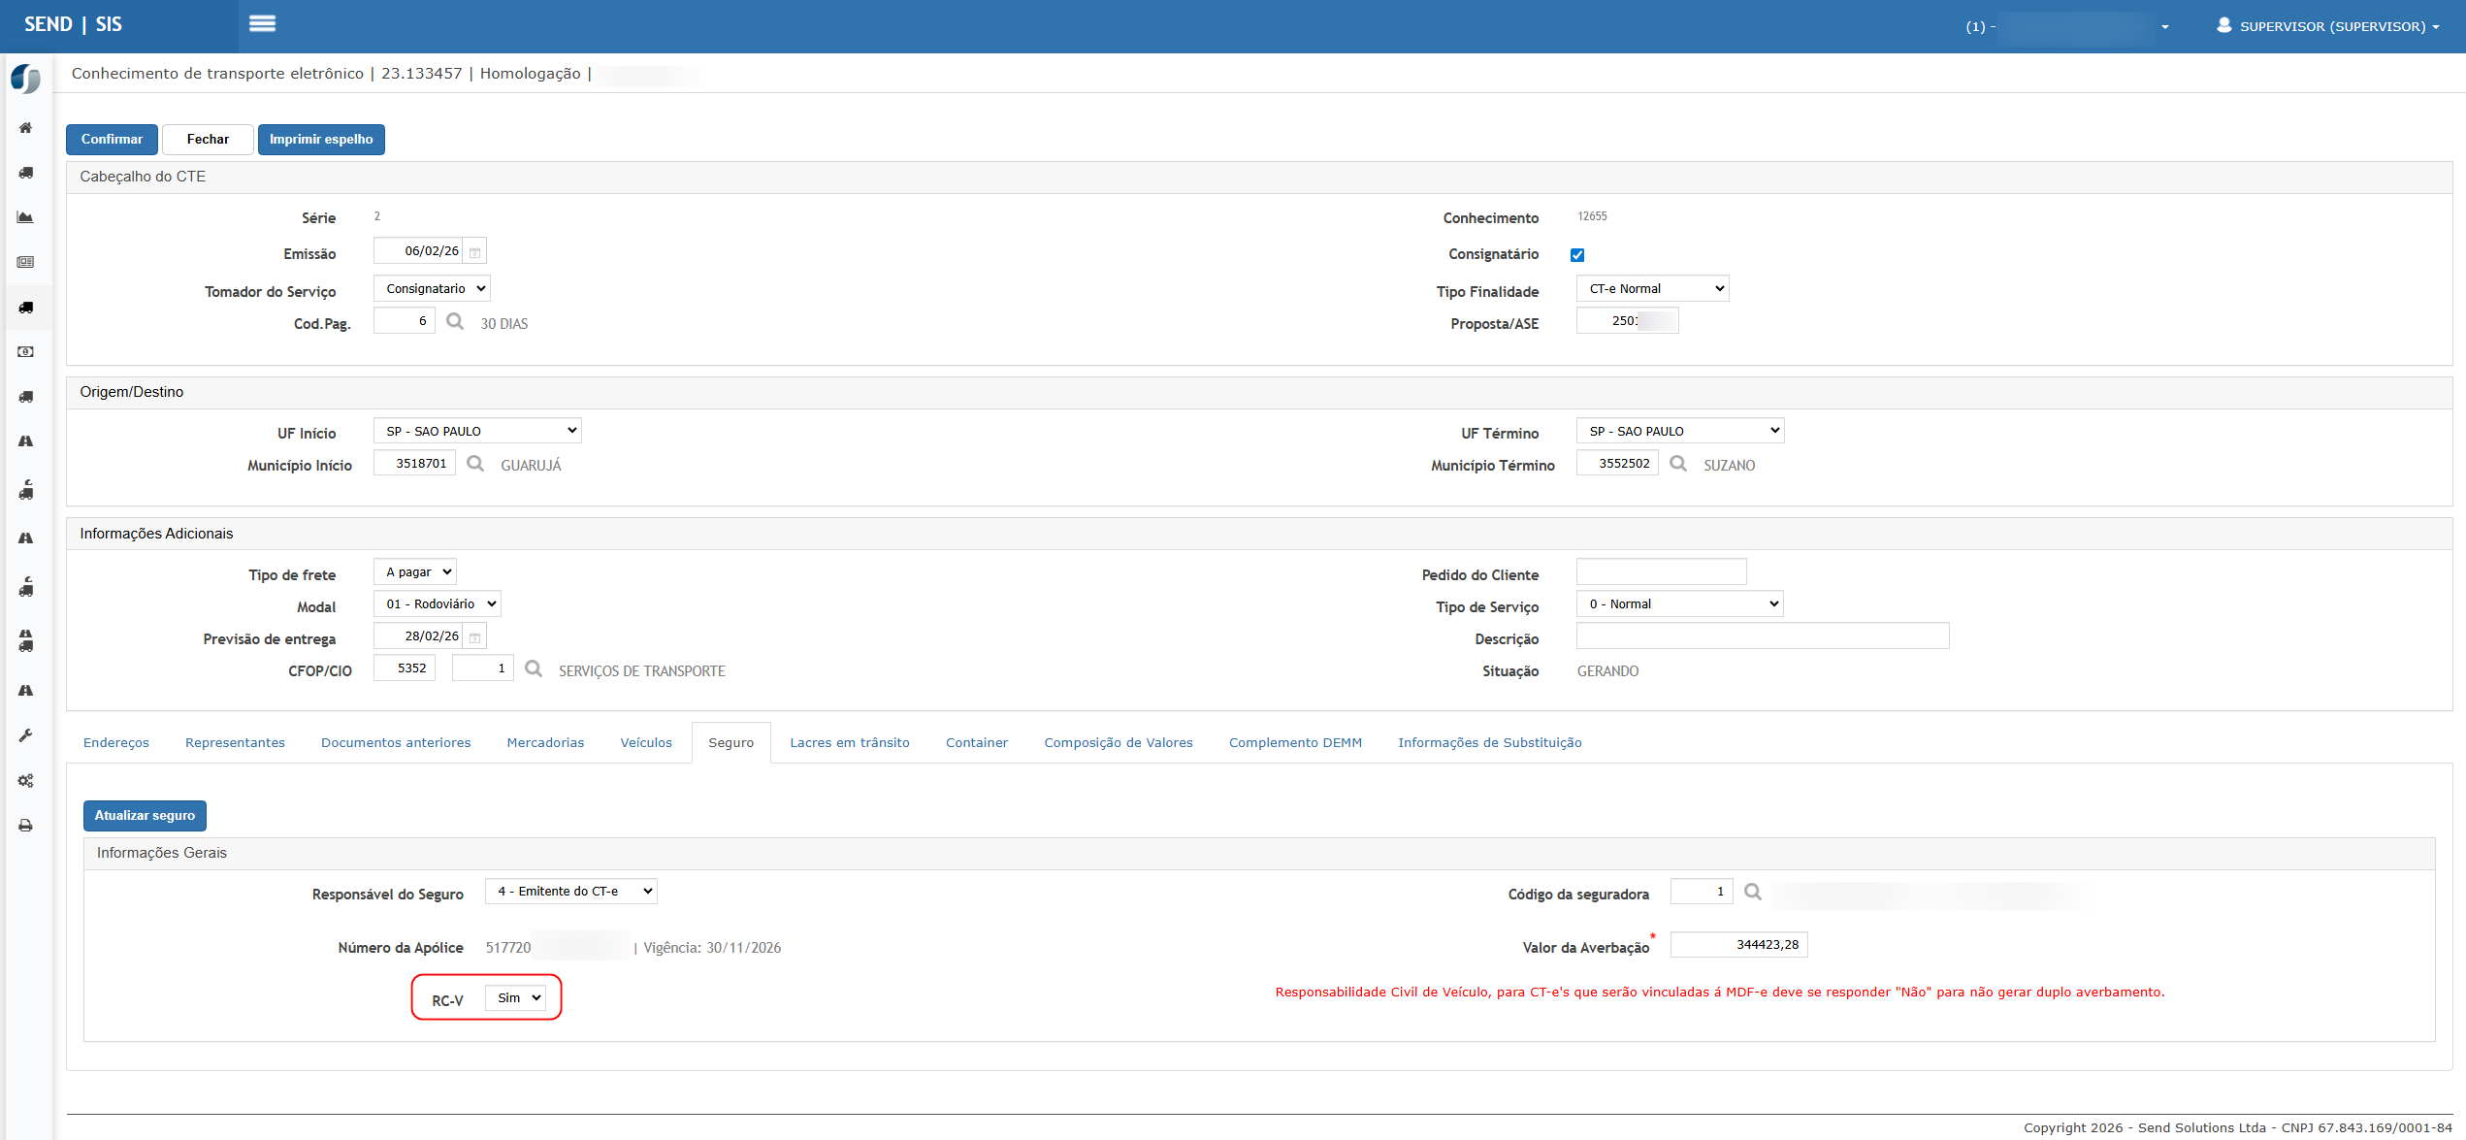Open the Tipo Finalidade dropdown
The height and width of the screenshot is (1140, 2466).
[x=1653, y=289]
